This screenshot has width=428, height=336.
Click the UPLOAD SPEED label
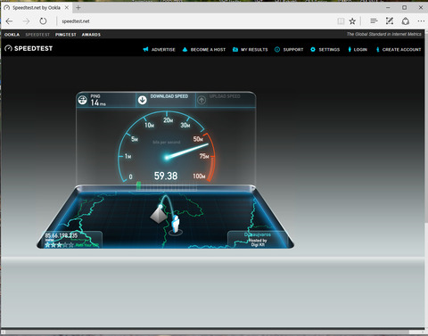pos(225,96)
